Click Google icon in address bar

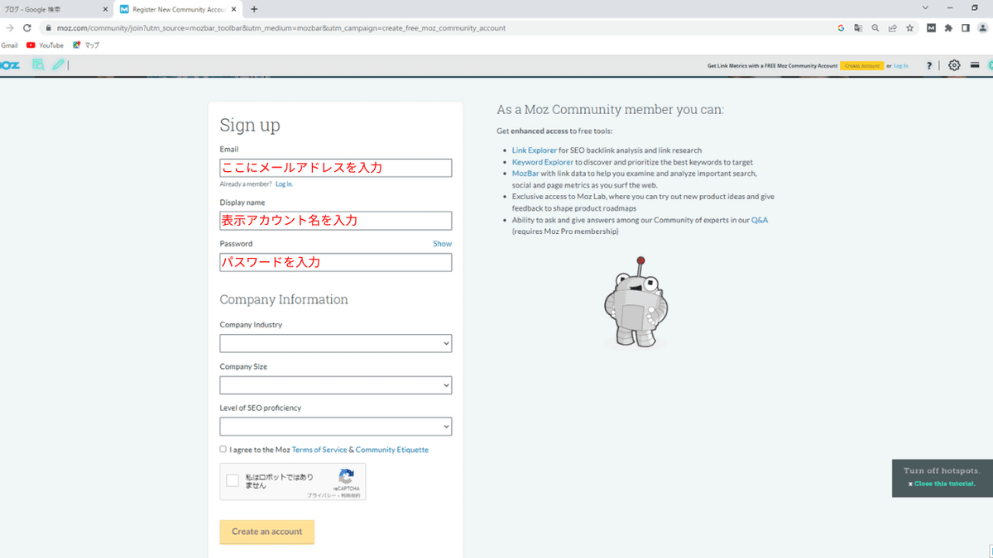(x=841, y=27)
